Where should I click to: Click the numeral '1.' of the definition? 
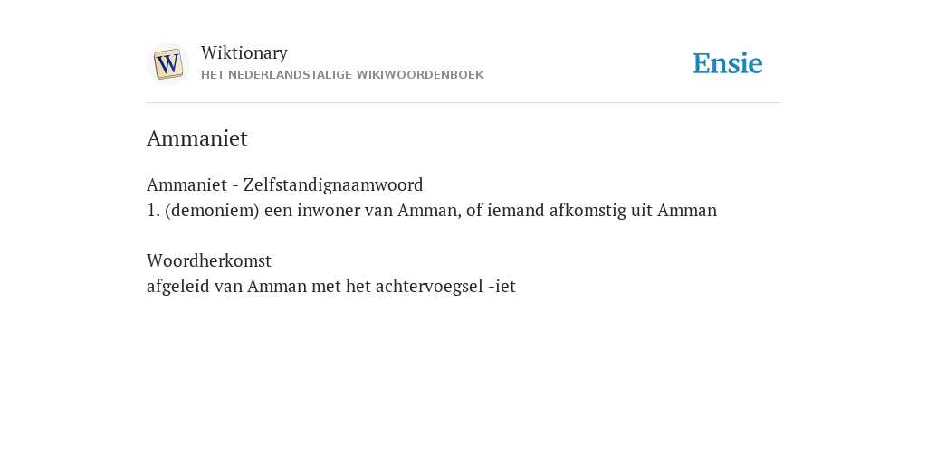click(x=154, y=210)
